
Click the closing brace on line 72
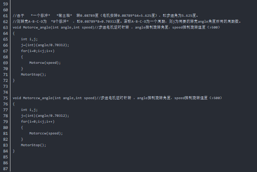point(14,81)
